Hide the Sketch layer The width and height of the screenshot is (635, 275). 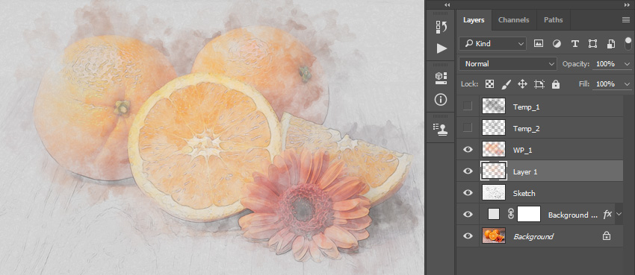click(468, 192)
